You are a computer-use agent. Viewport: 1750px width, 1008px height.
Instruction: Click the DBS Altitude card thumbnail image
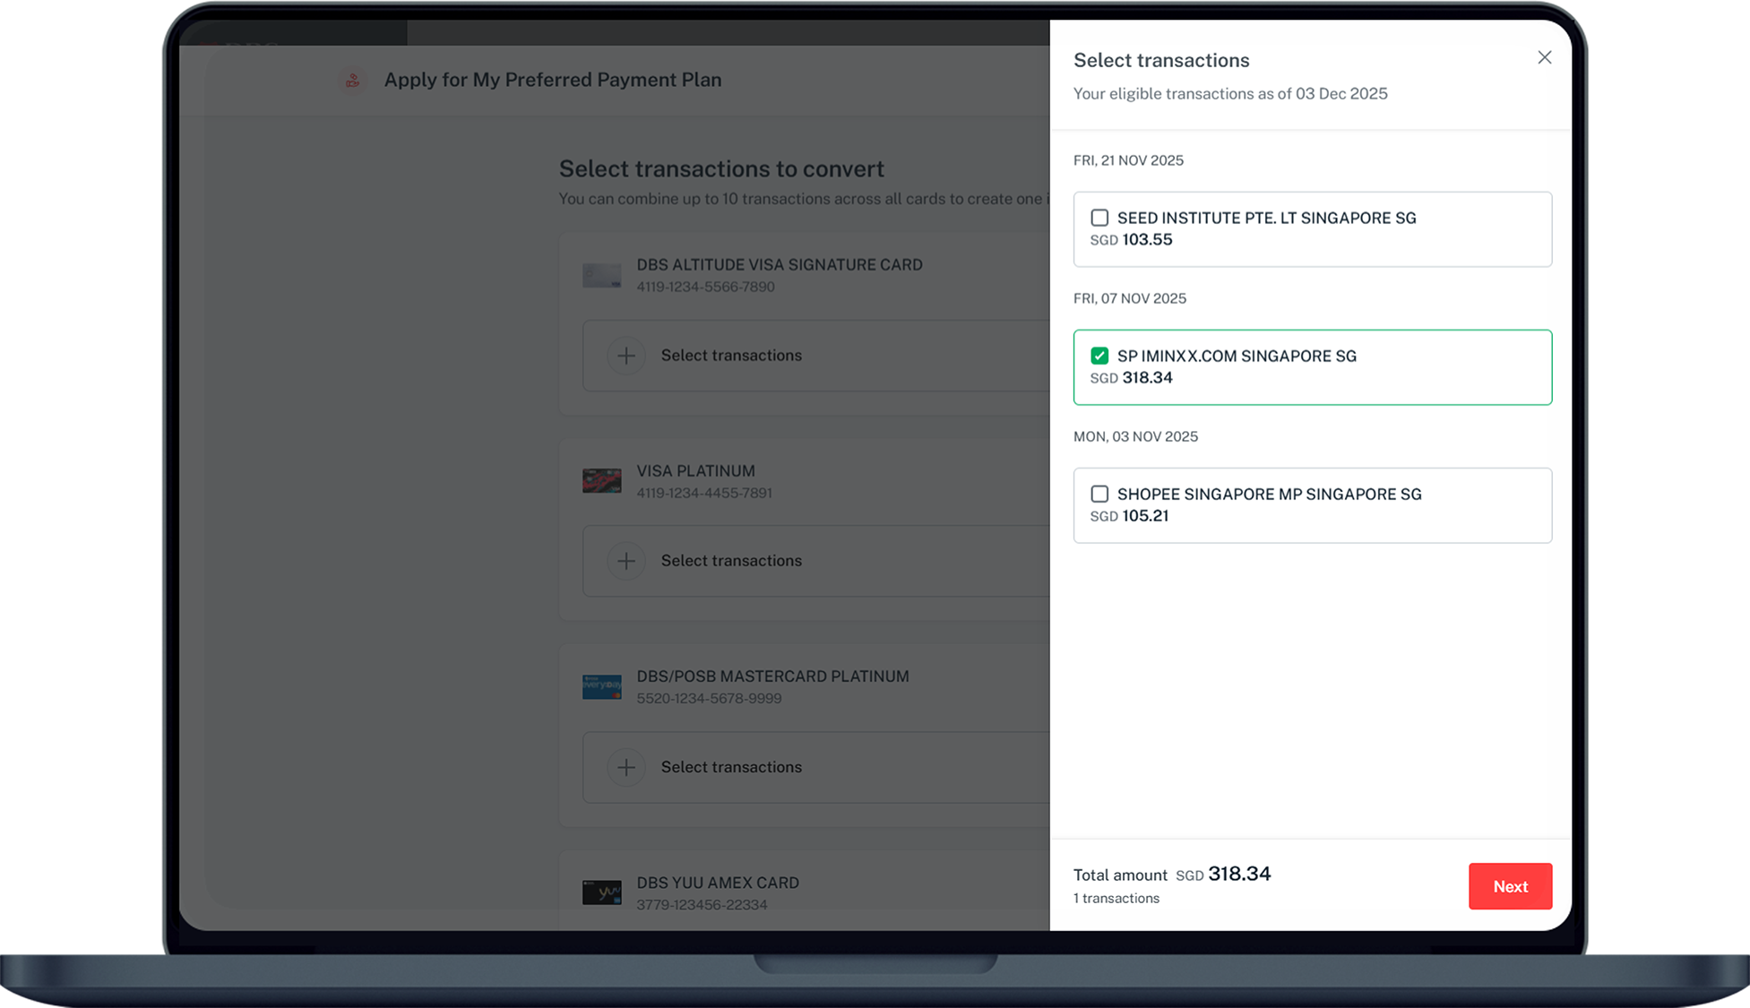coord(602,274)
